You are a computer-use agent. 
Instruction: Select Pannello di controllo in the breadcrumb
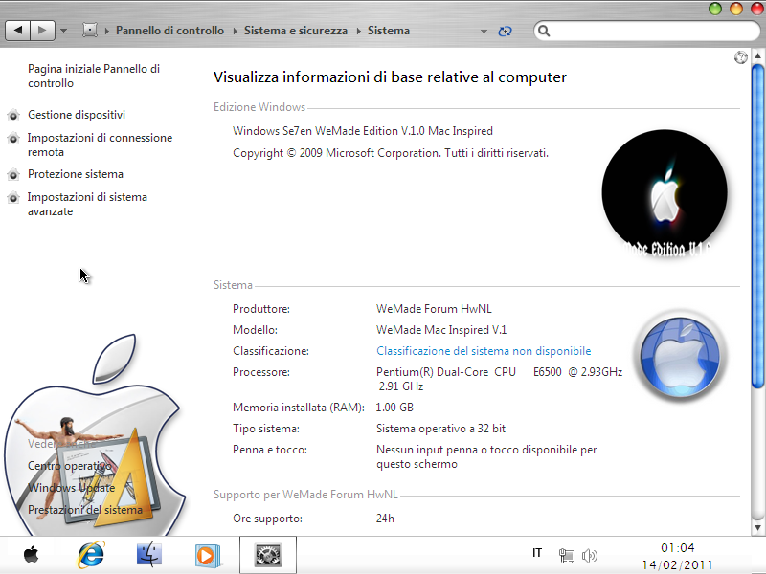pos(169,31)
